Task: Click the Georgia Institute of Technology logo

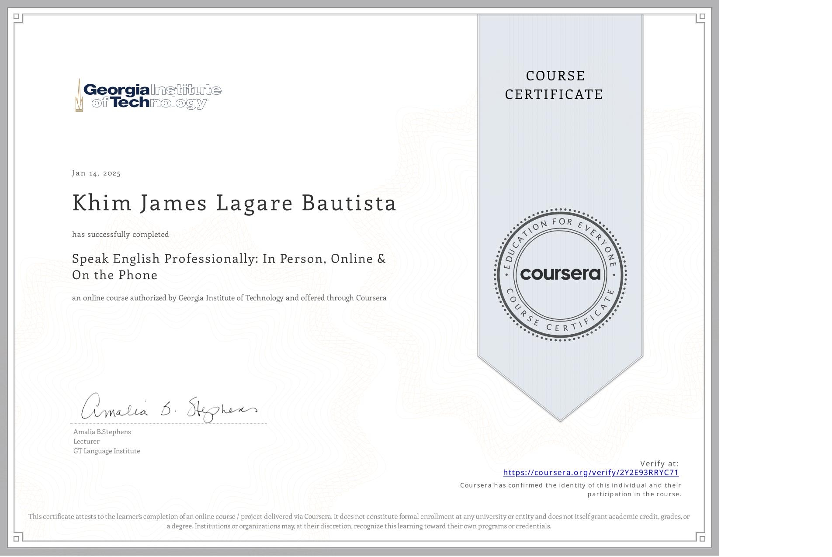Action: point(148,95)
